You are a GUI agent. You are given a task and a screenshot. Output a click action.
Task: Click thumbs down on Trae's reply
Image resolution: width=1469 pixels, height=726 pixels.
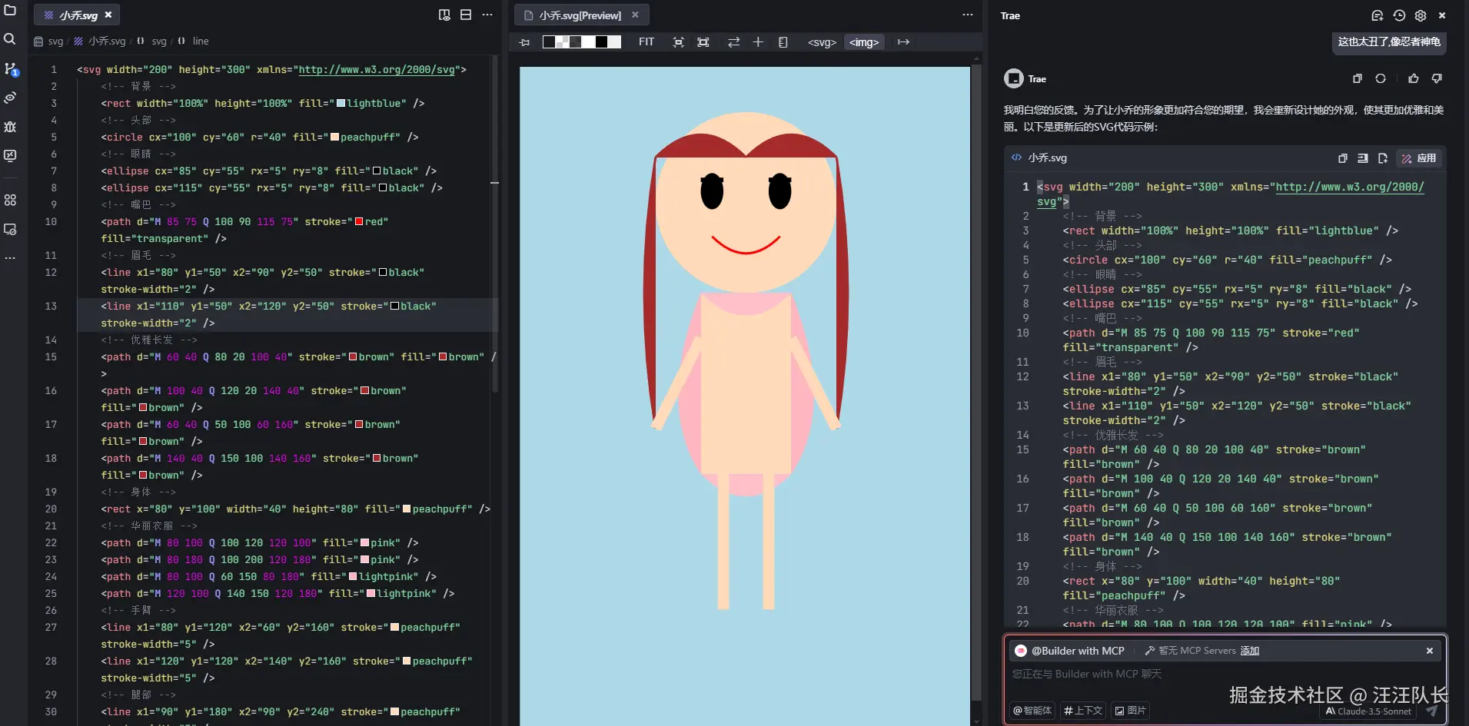click(1437, 78)
